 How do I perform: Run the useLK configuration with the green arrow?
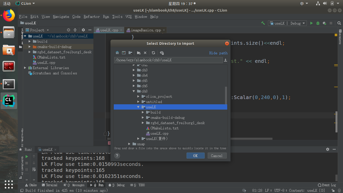[311, 23]
